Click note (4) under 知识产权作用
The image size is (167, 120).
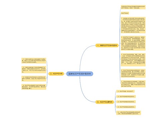[34, 87]
